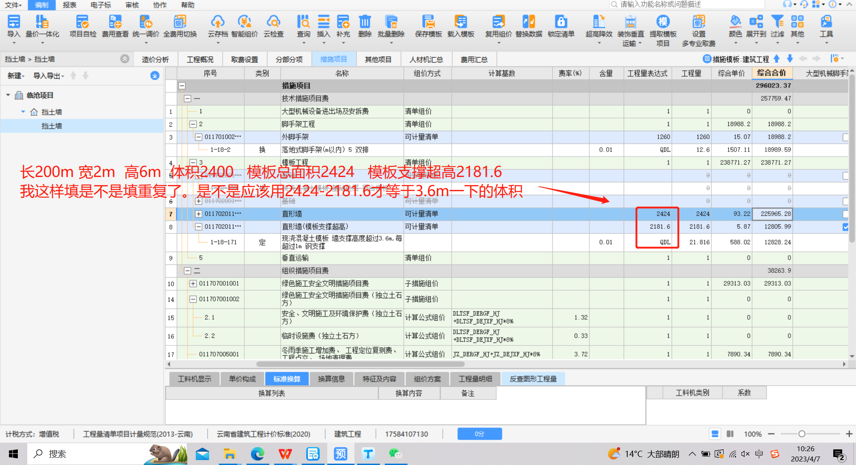Click 载入模板 load template icon
Screen dimensions: 856x465
461,26
